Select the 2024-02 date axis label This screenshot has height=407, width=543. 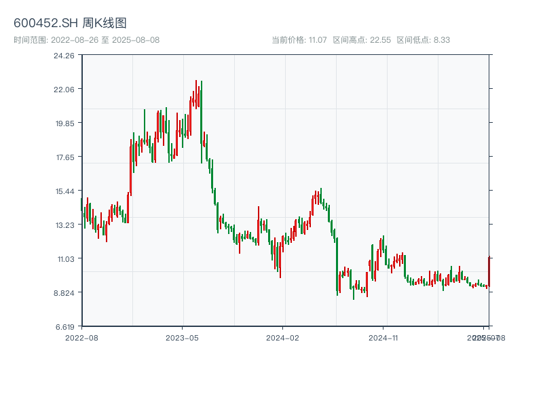[x=282, y=337]
